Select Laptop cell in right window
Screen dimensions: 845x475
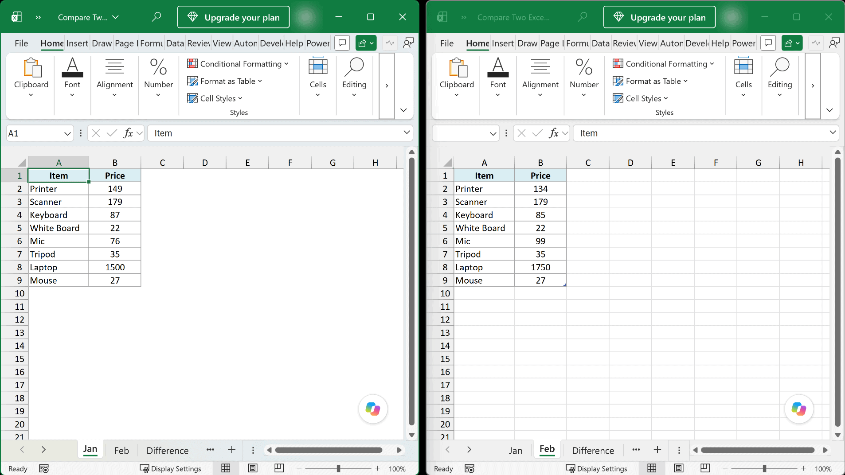click(x=484, y=267)
